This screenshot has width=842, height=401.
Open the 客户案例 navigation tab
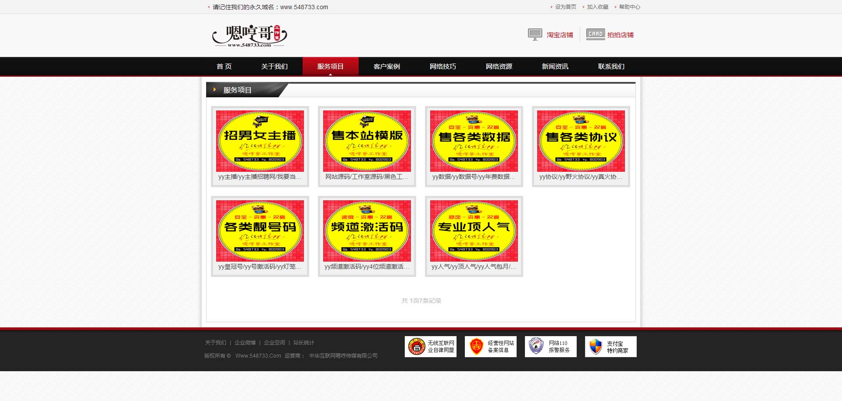[x=387, y=67]
